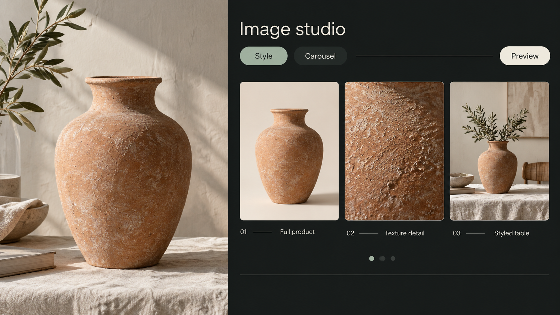Open the Texture detail close-up thumbnail
560x315 pixels.
(394, 151)
